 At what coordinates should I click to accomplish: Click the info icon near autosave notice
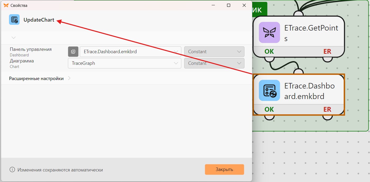tap(12, 170)
